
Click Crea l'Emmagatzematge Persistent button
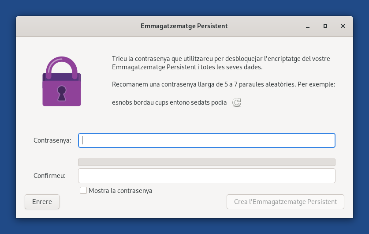285,202
